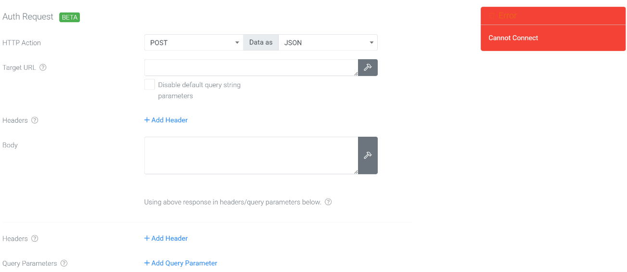This screenshot has width=627, height=272.
Task: Open the JSON 'Data as' dropdown
Action: 328,42
